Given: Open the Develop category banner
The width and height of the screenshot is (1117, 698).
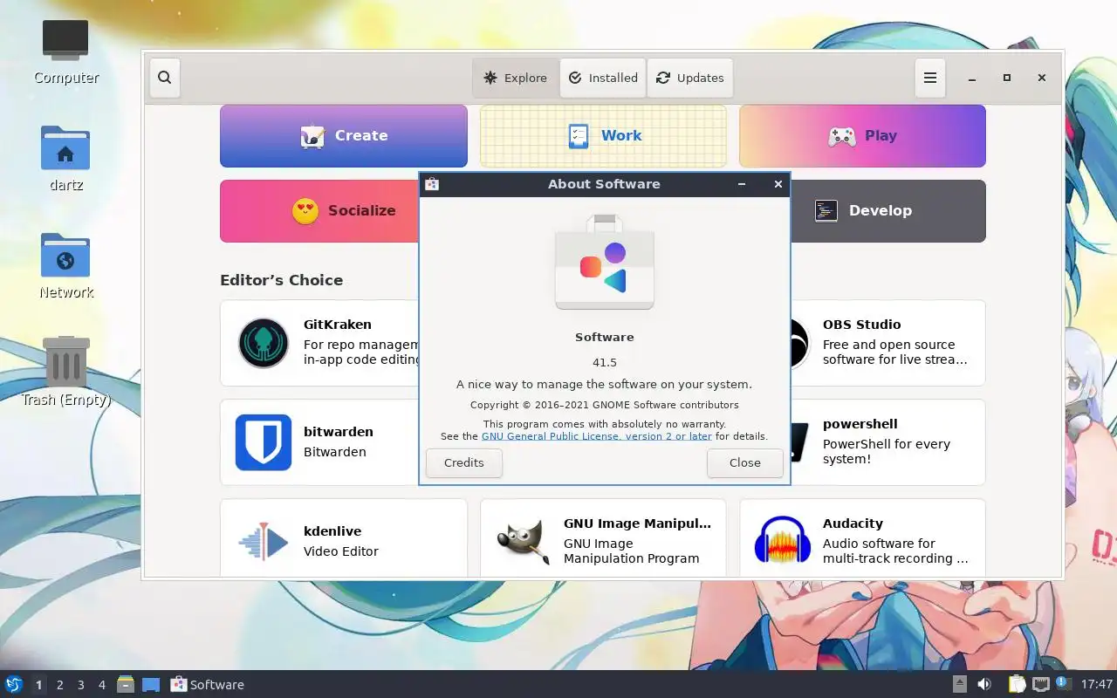Looking at the screenshot, I should [x=888, y=211].
